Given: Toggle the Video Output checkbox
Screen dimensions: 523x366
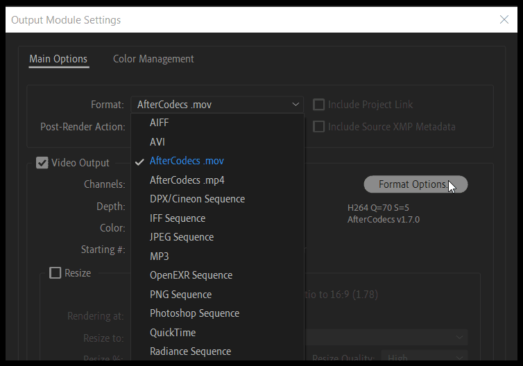Looking at the screenshot, I should point(42,163).
